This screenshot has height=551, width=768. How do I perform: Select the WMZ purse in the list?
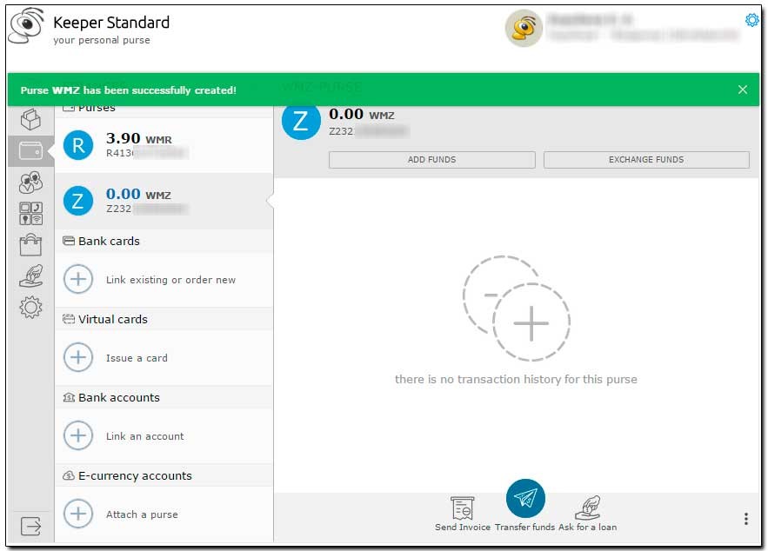[164, 201]
